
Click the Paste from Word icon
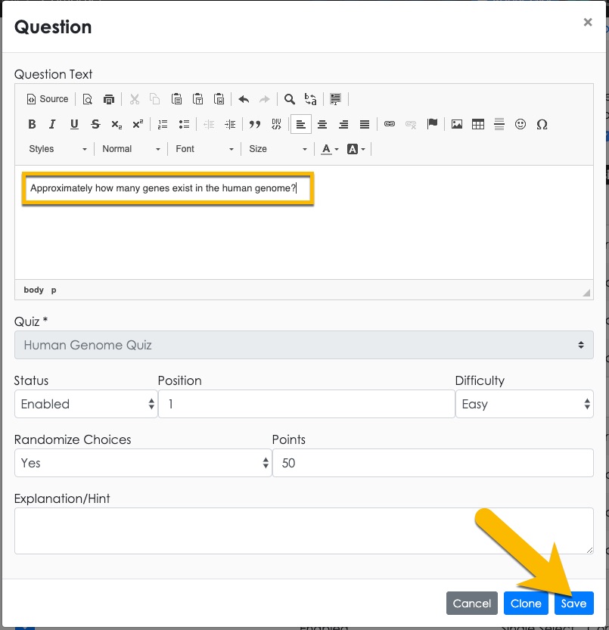219,99
